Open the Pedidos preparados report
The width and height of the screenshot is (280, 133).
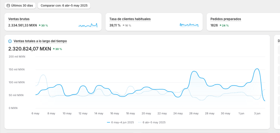[x=226, y=19]
